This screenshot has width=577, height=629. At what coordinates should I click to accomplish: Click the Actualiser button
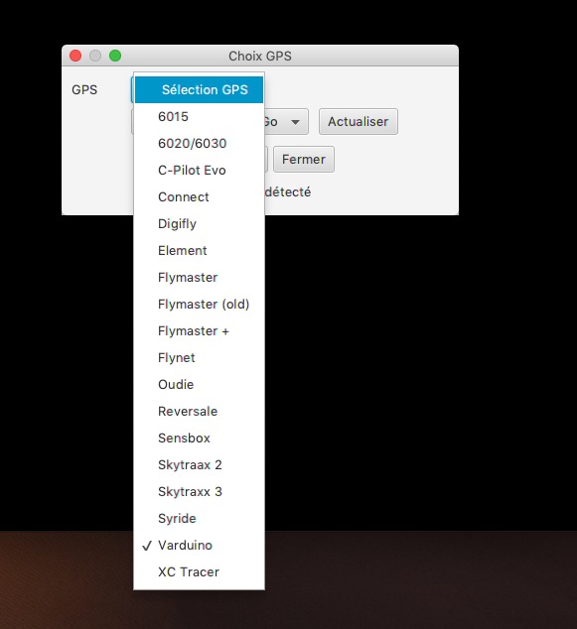(x=359, y=122)
